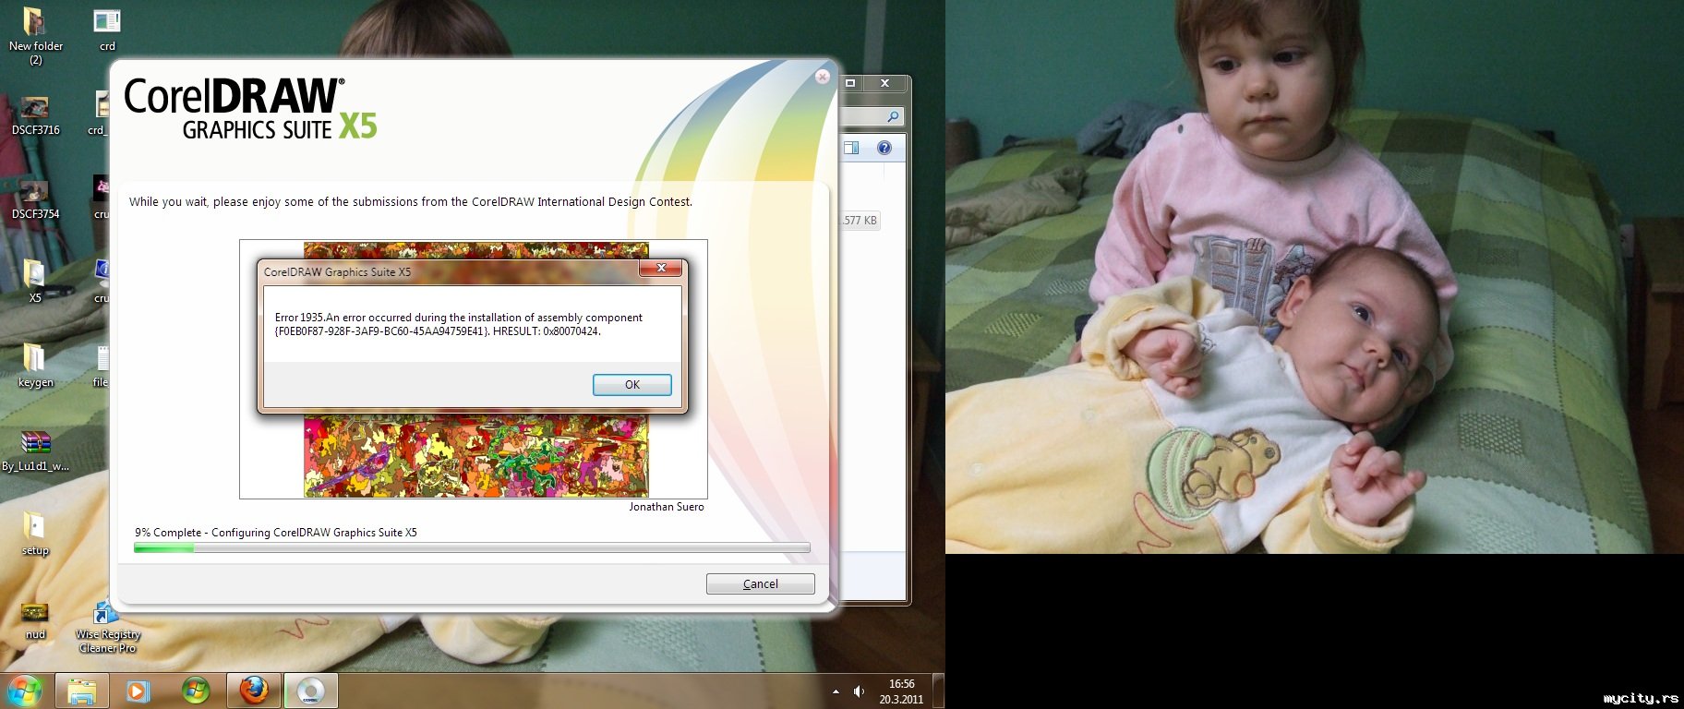Viewport: 1684px width, 709px height.
Task: Click the volume speaker tray icon
Action: pyautogui.click(x=859, y=691)
